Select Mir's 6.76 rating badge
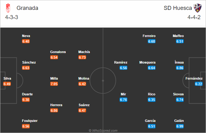 tap(124, 100)
